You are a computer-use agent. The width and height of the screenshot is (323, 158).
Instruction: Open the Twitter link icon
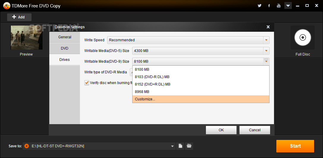coord(259,6)
